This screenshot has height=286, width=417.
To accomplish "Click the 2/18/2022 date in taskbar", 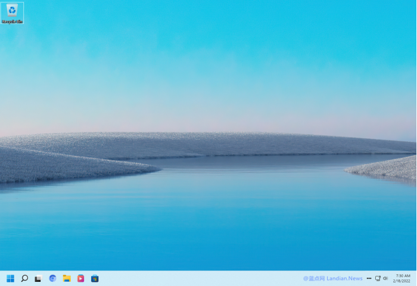I will (403, 281).
